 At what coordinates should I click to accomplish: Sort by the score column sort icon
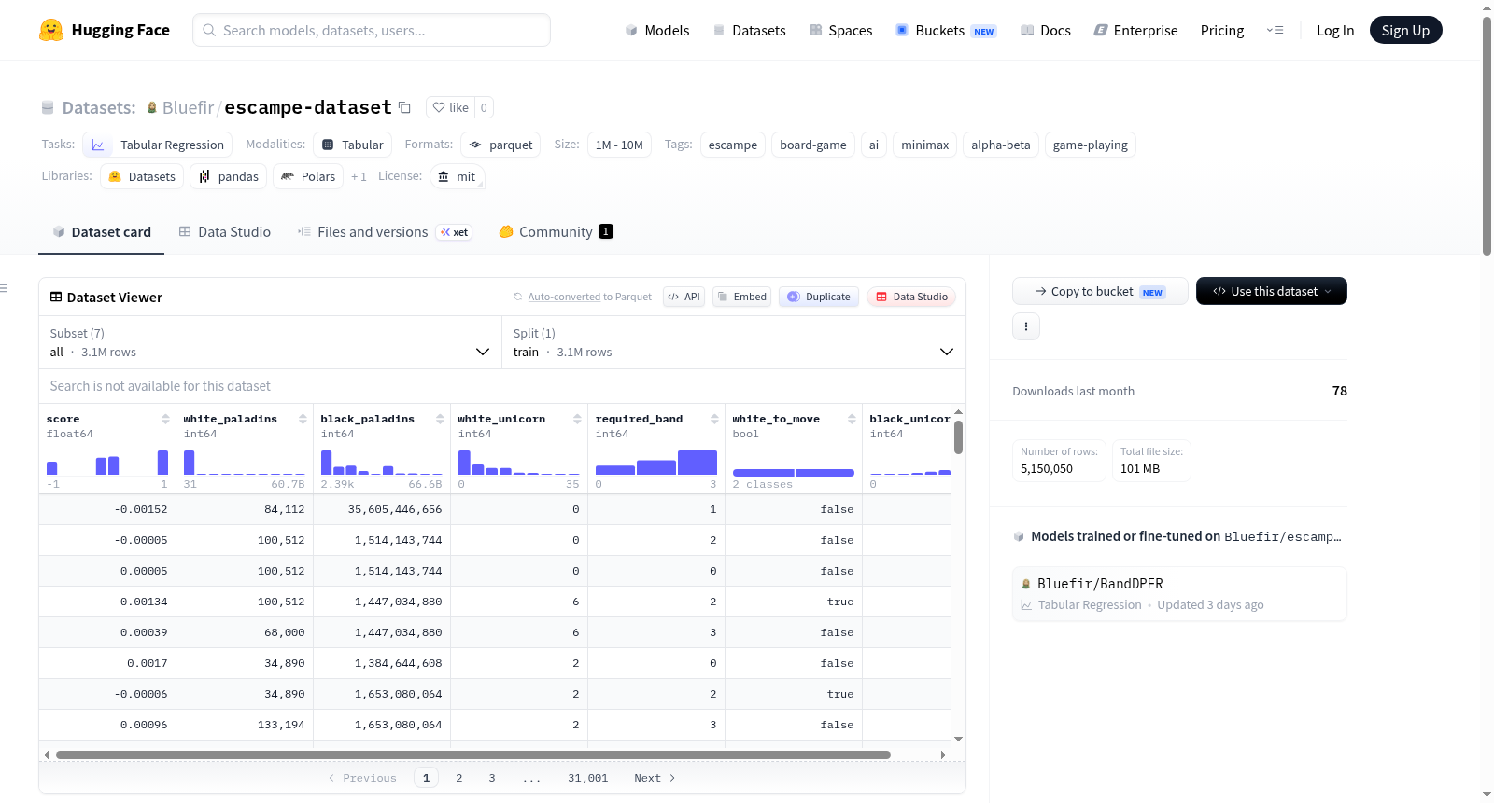[x=165, y=419]
